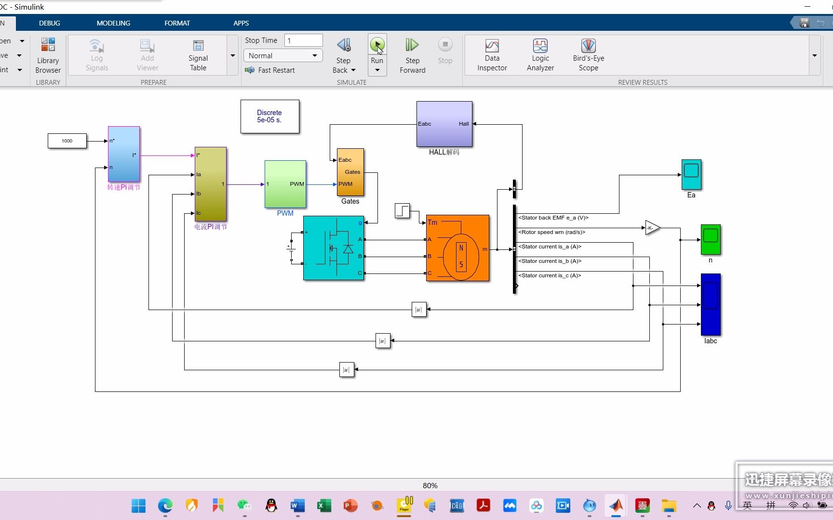
Task: Click the Save model icon
Action: 804,23
